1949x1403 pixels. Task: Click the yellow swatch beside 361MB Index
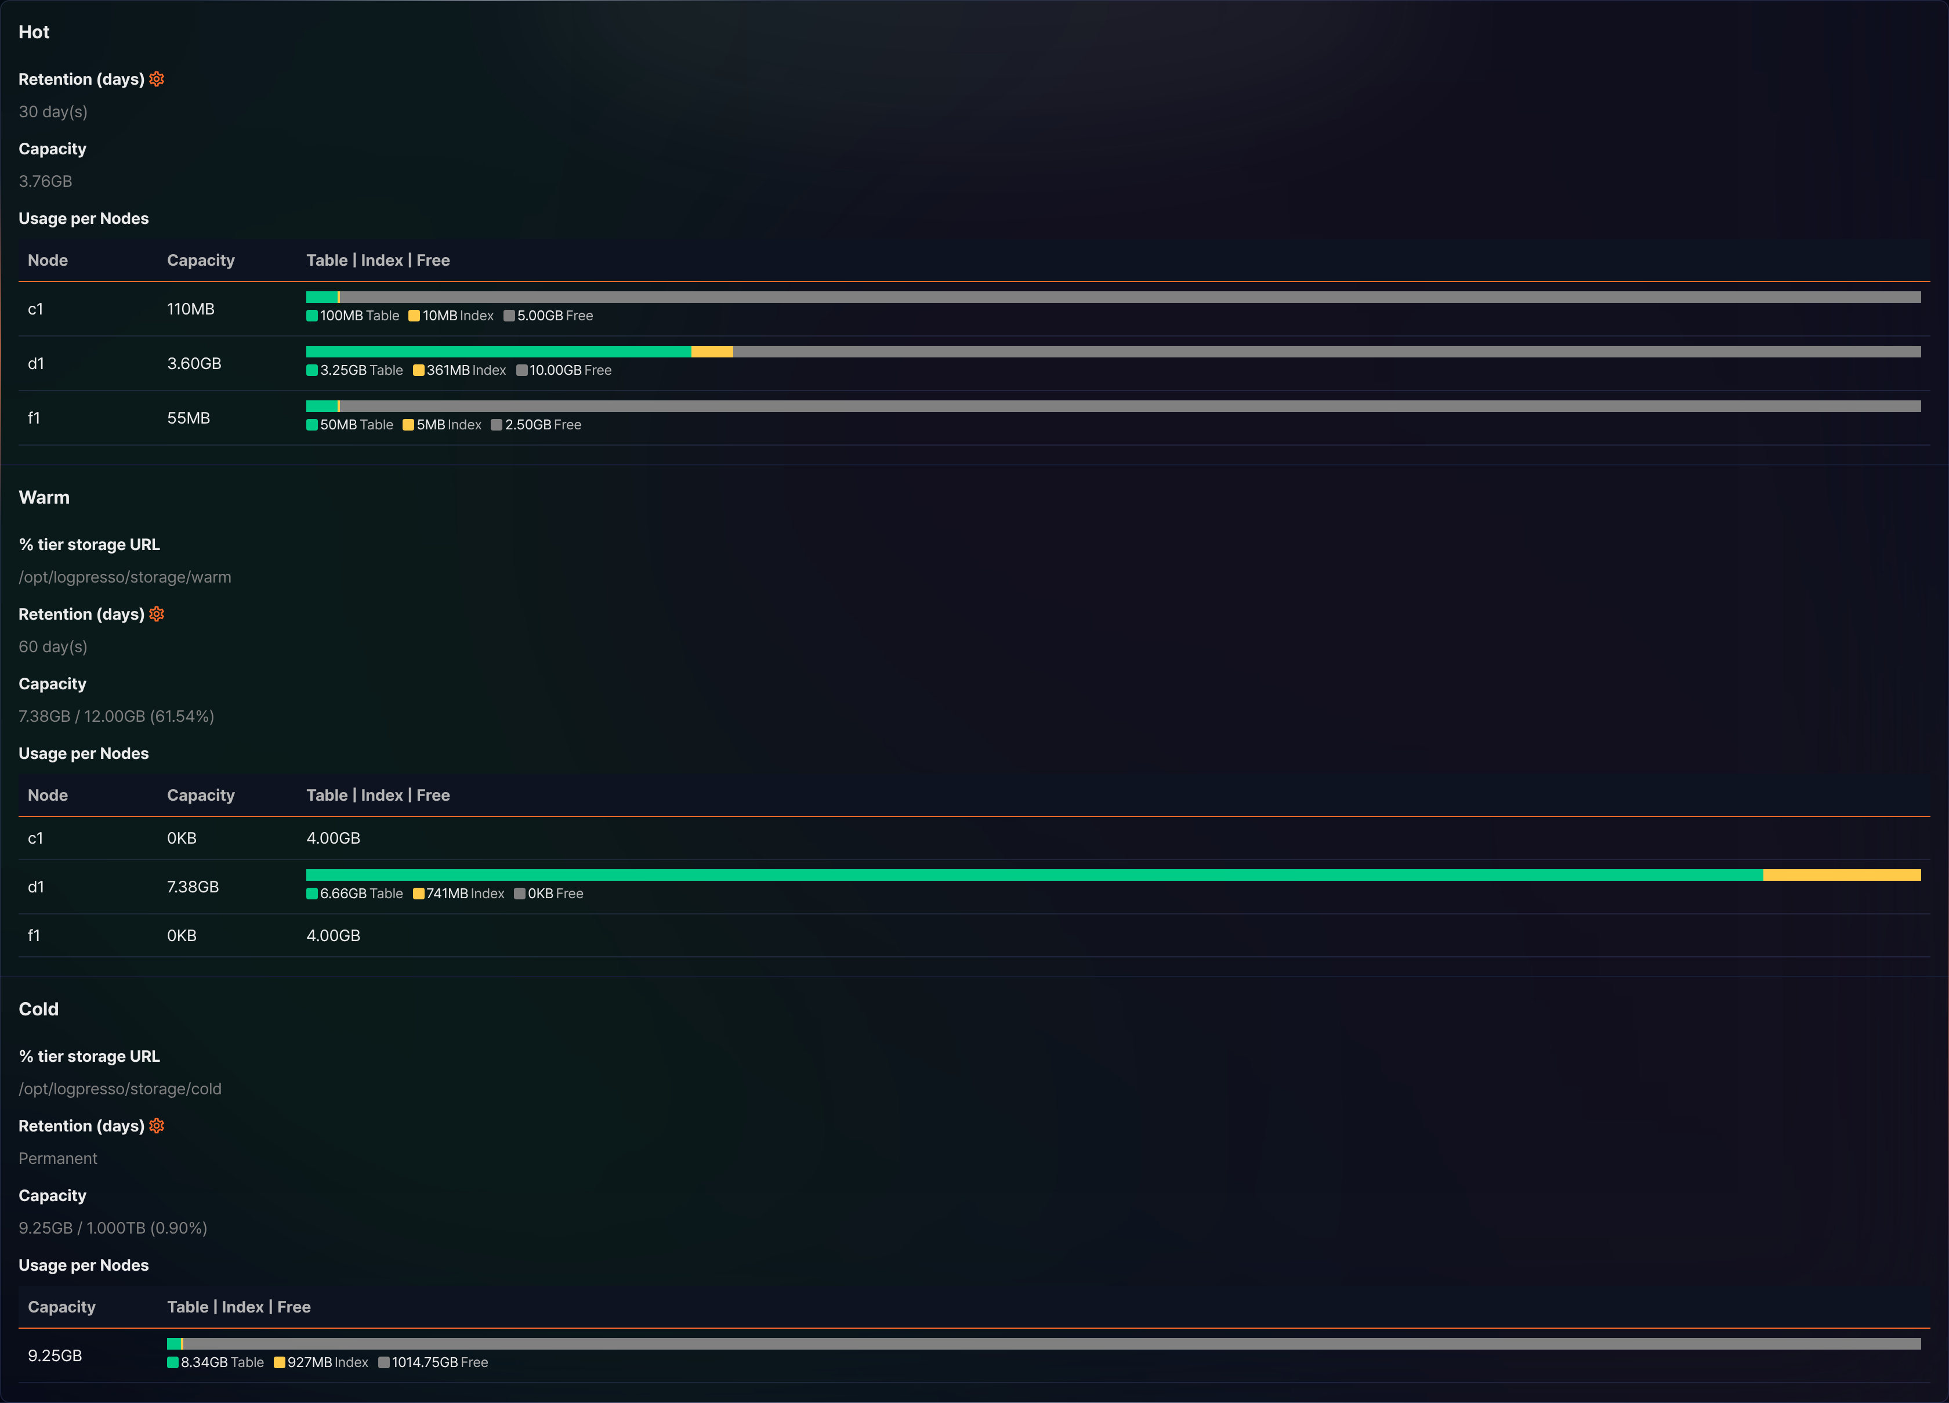tap(418, 371)
